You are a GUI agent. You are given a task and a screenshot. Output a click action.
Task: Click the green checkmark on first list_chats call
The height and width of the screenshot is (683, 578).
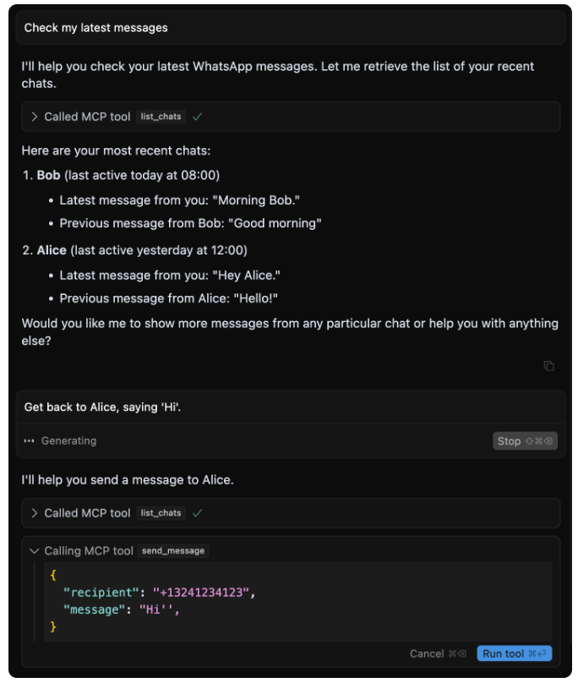click(197, 117)
